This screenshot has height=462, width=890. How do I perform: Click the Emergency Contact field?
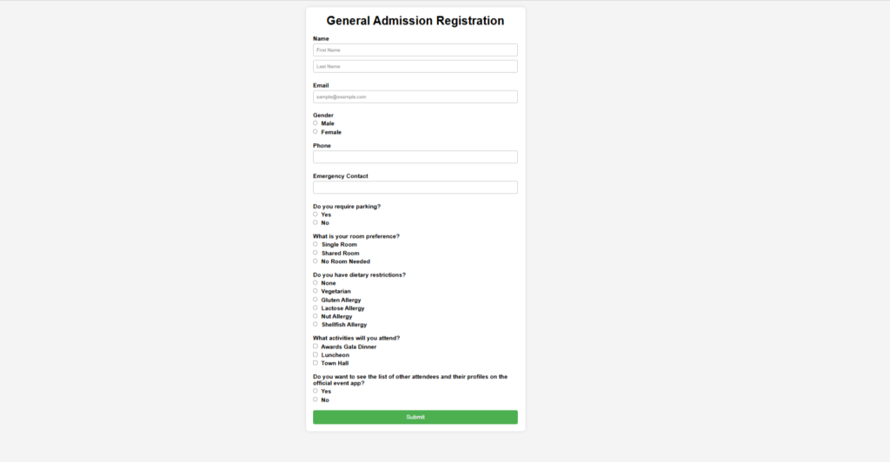click(415, 187)
